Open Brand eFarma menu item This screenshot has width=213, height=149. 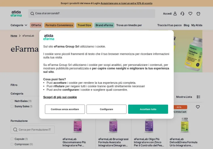click(104, 25)
